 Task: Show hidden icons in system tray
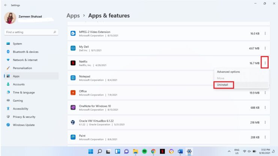(229, 151)
